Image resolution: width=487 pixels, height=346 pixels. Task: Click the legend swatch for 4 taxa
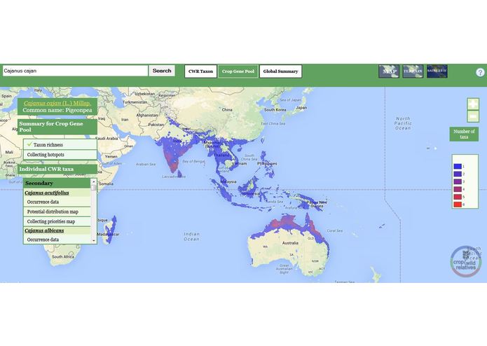pos(458,189)
